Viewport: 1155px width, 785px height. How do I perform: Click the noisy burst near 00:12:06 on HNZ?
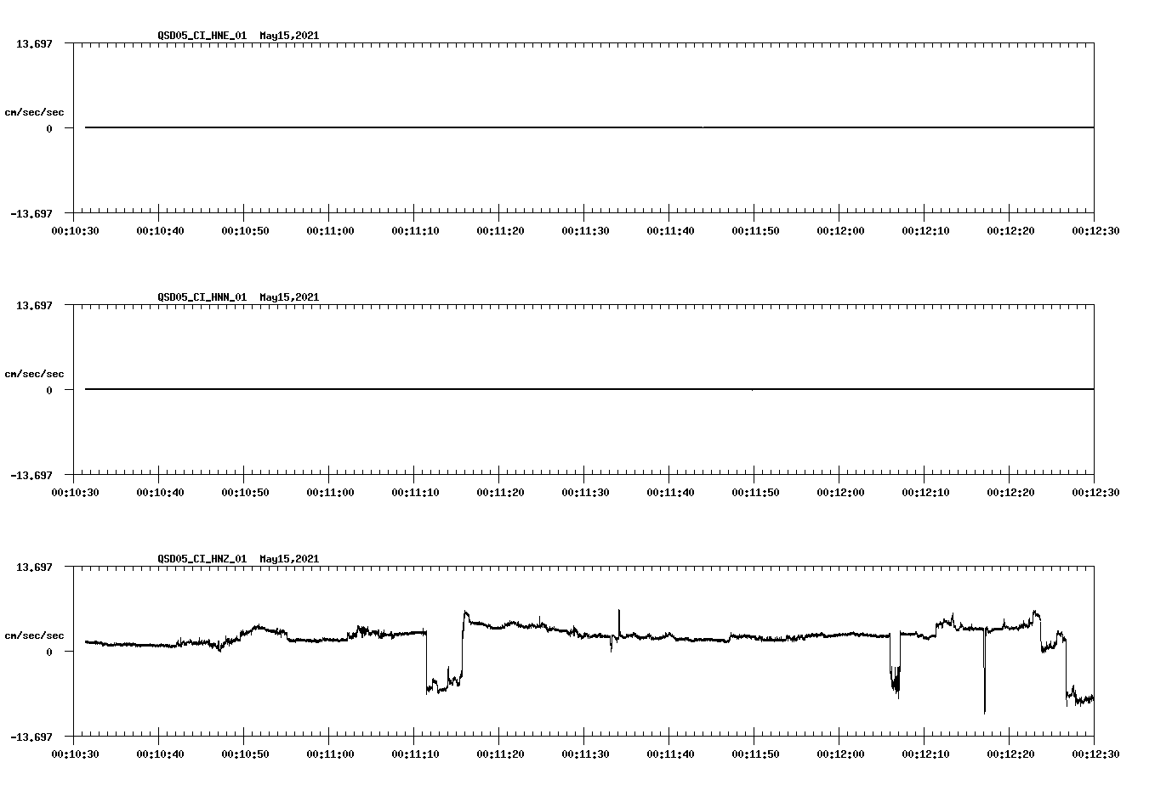pos(893,680)
